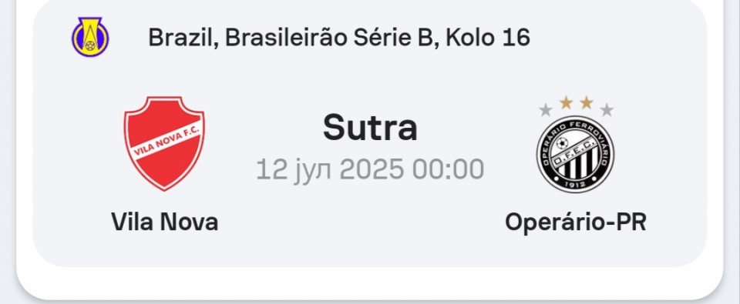The height and width of the screenshot is (304, 740).
Task: Click the gold stars above Operário crest
Action: coord(576,102)
